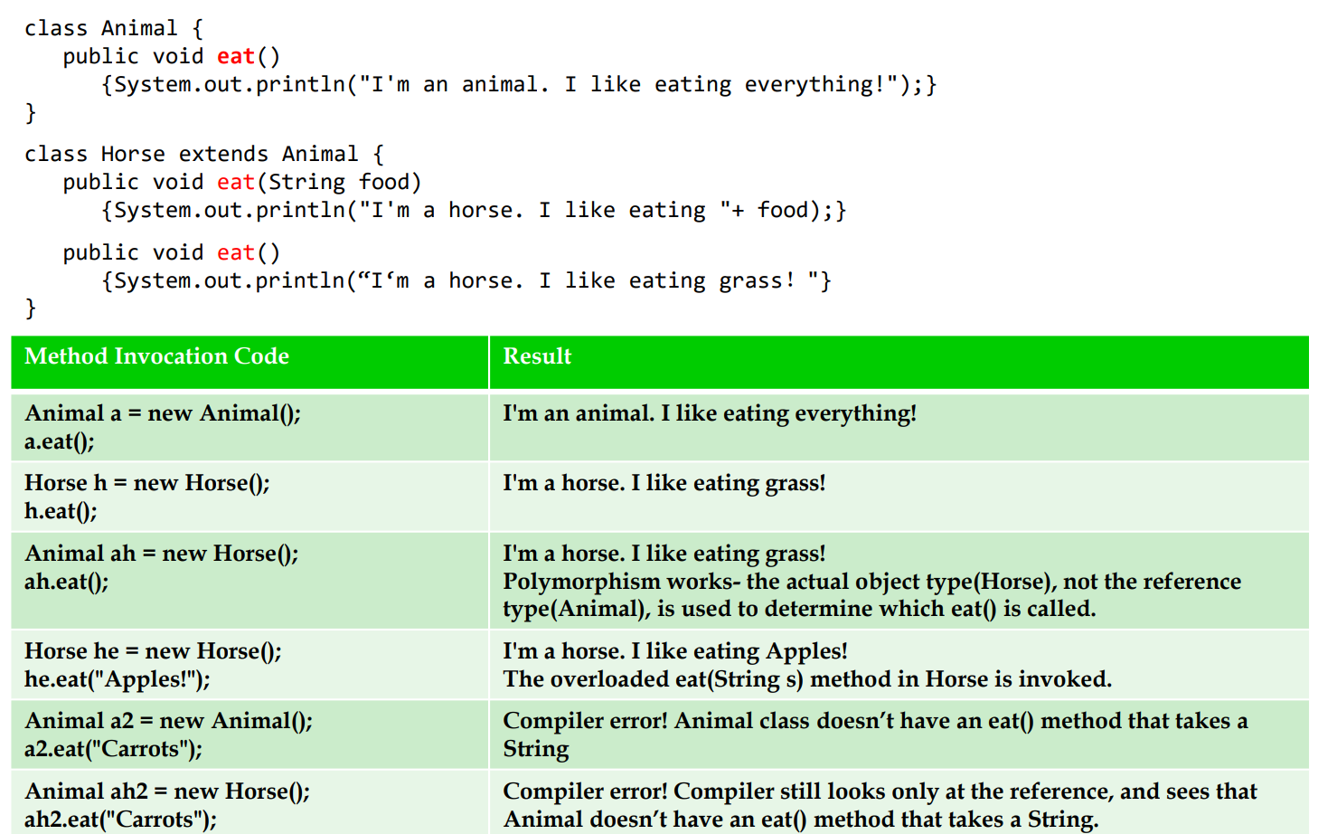Click the "ah.eat();" invocation text

66,582
